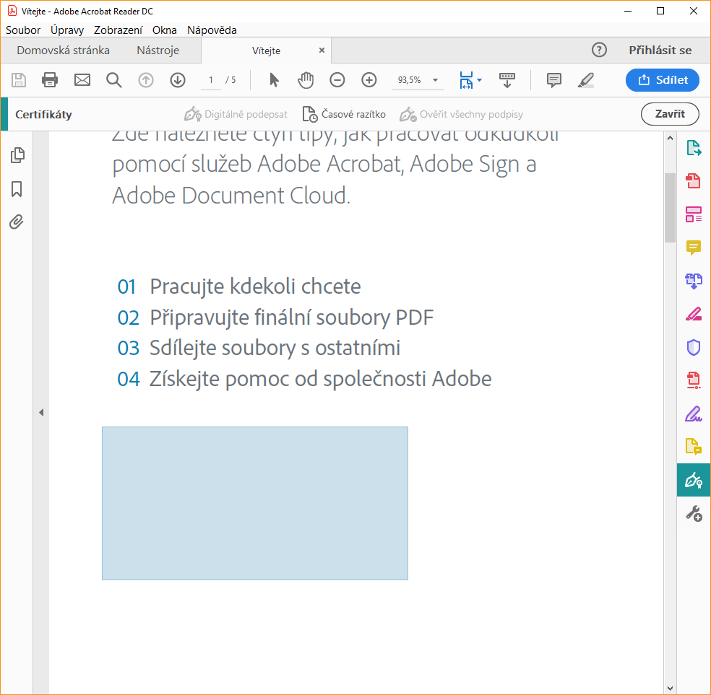Click the scrollbar down arrow
This screenshot has height=695, width=711.
point(670,689)
